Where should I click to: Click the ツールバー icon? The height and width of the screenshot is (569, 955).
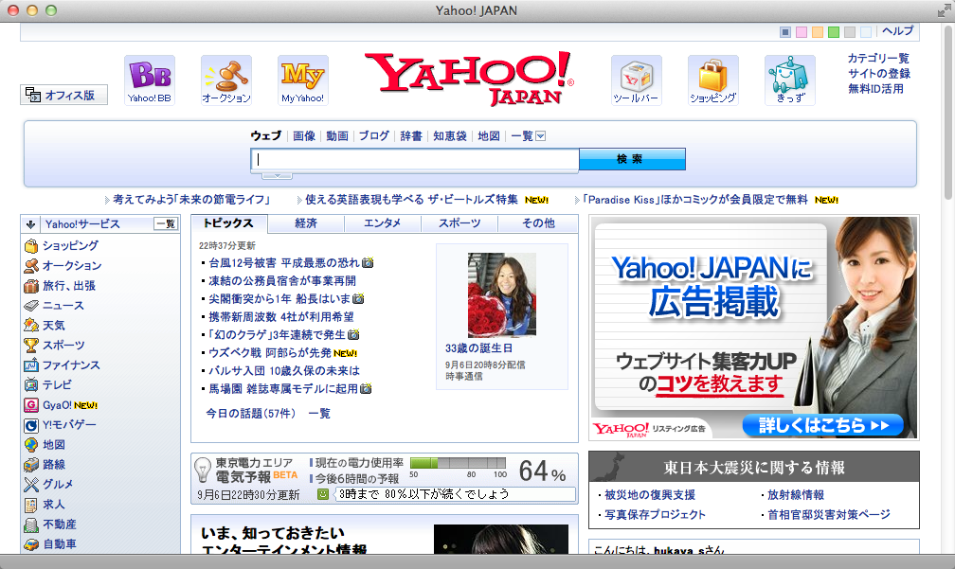636,76
